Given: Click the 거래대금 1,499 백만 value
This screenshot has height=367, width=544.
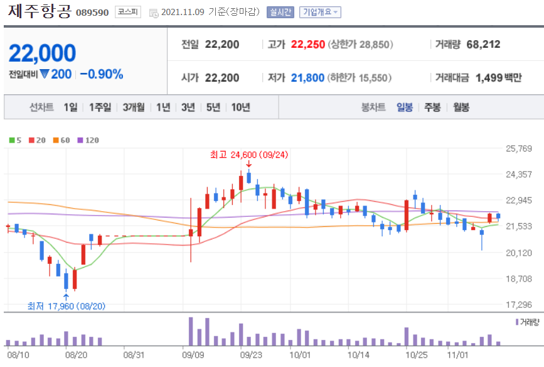Looking at the screenshot, I should (499, 78).
